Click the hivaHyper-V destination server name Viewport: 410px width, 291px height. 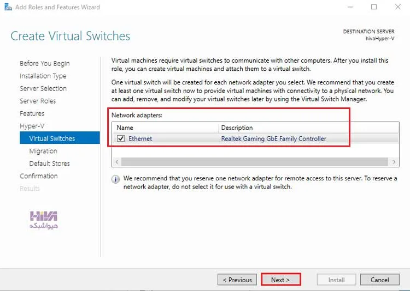click(380, 39)
